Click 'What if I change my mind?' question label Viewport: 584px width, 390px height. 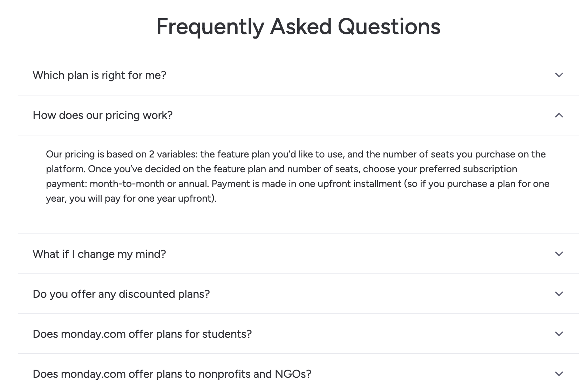pyautogui.click(x=100, y=254)
